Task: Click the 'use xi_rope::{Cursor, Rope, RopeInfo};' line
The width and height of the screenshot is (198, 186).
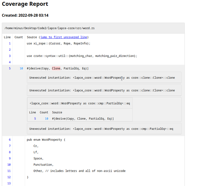Action: tap(58, 43)
